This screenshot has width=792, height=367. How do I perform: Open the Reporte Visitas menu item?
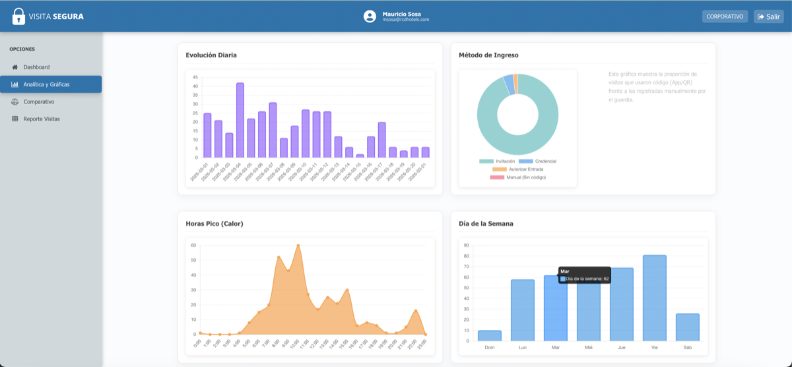click(x=42, y=119)
